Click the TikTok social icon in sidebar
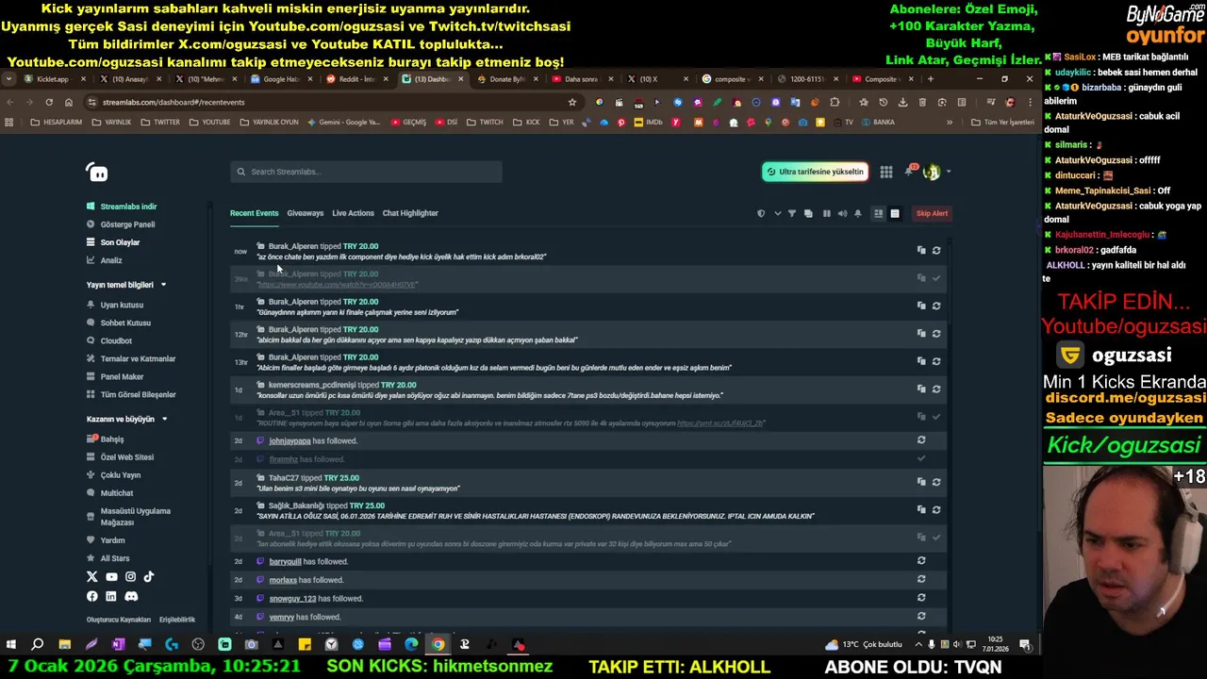Screen dimensions: 1207x679 [x=149, y=576]
